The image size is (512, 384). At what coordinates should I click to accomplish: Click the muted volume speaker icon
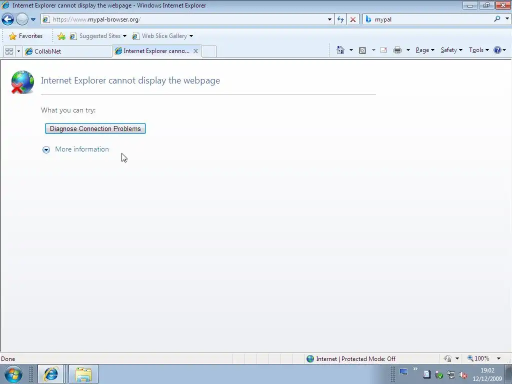(462, 375)
